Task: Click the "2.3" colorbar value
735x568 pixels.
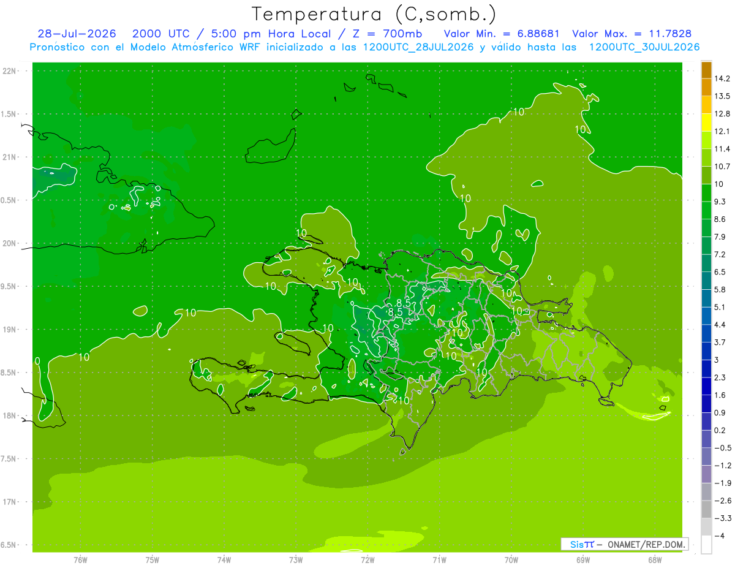Action: 720,377
